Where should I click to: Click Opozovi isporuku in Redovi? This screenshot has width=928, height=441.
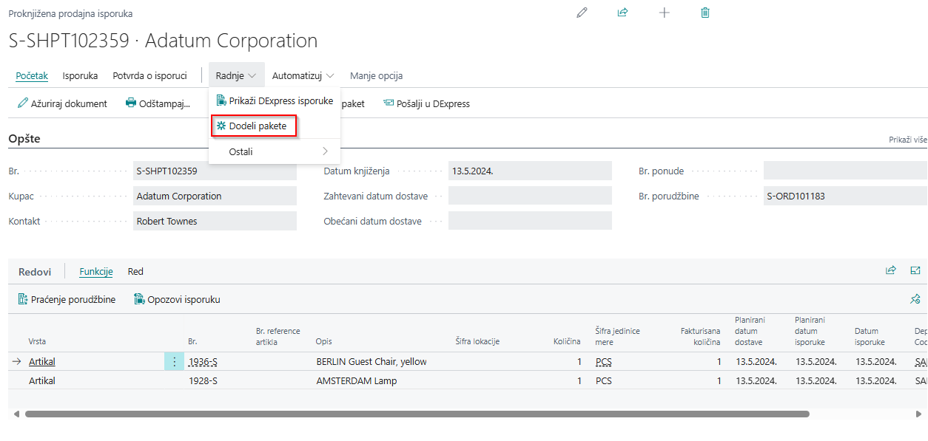point(177,299)
